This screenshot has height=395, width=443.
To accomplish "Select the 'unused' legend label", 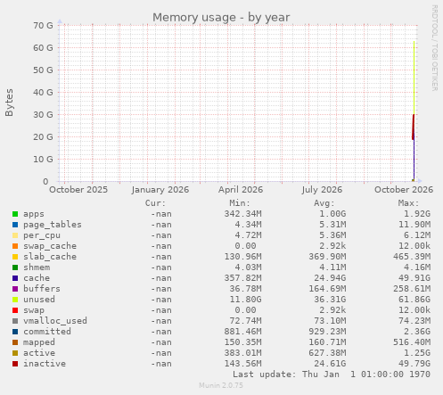I will point(39,300).
